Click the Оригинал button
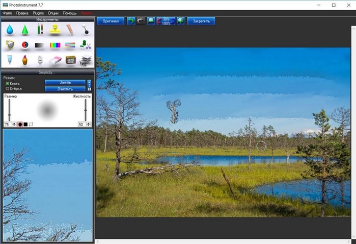 pyautogui.click(x=111, y=21)
